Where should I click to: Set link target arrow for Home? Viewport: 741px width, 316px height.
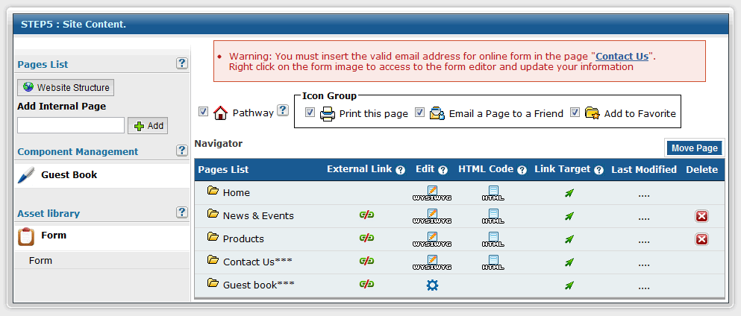click(x=569, y=193)
